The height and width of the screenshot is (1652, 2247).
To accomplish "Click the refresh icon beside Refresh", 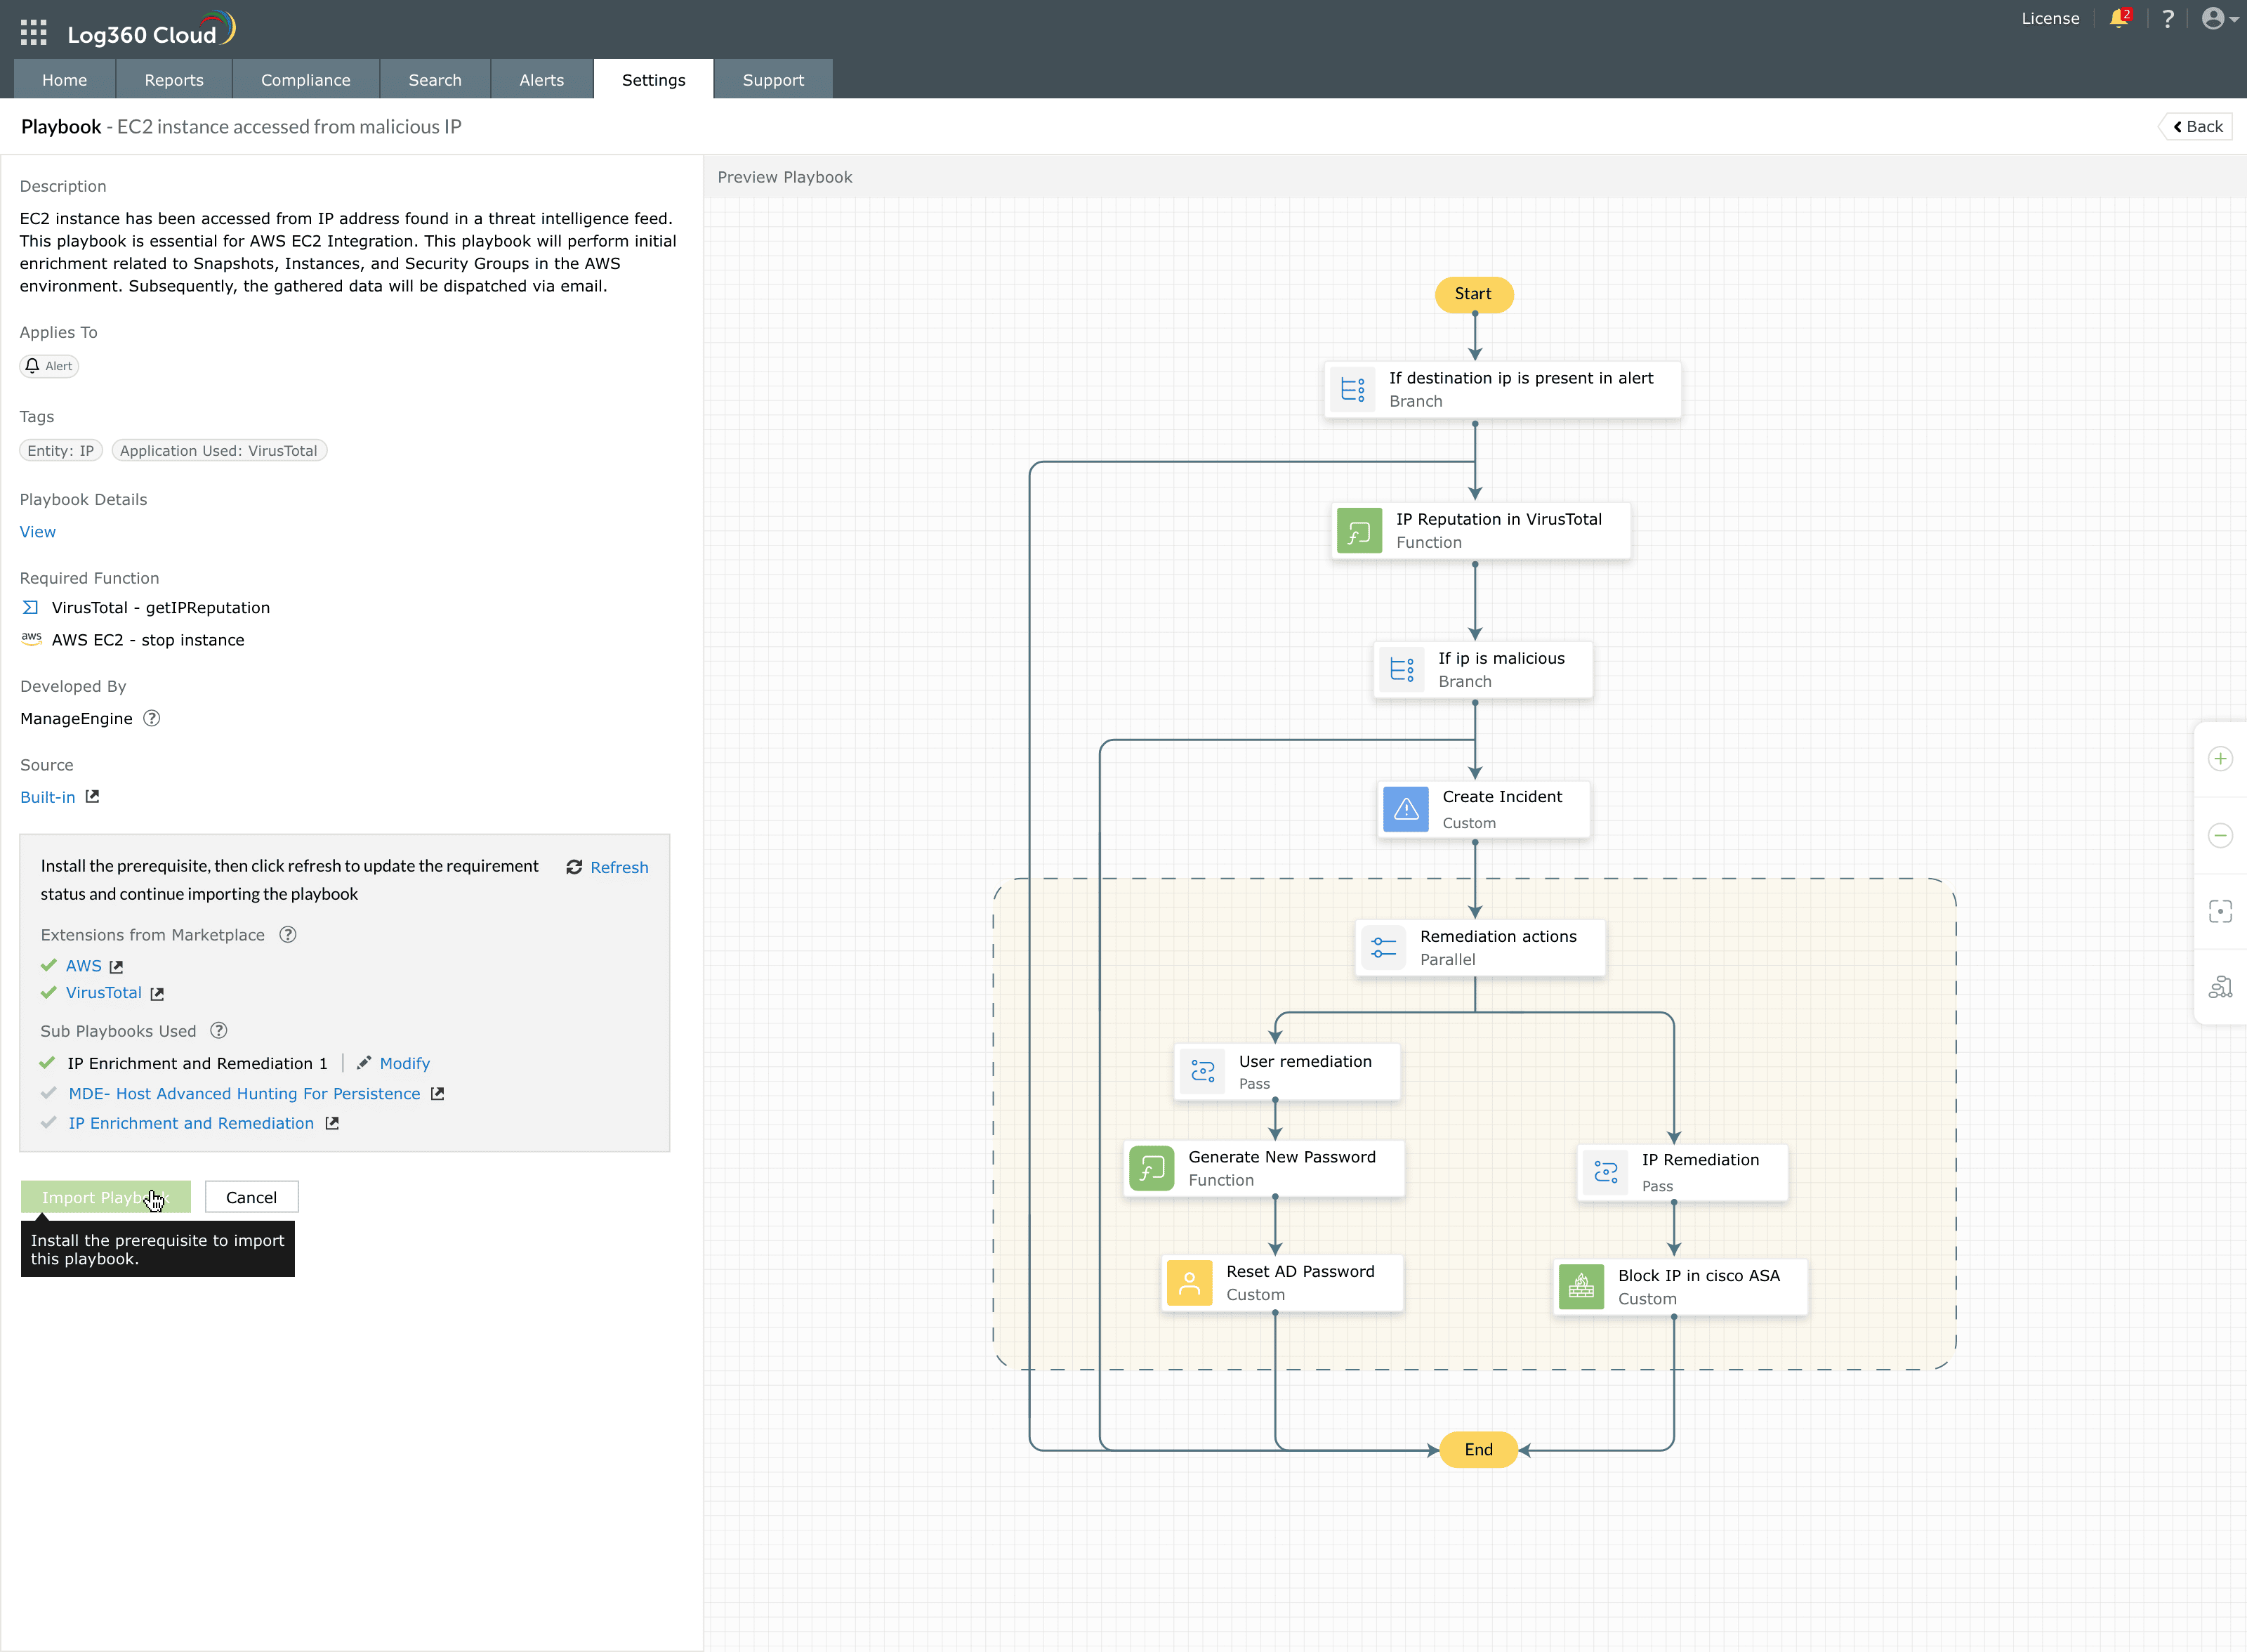I will click(x=574, y=867).
